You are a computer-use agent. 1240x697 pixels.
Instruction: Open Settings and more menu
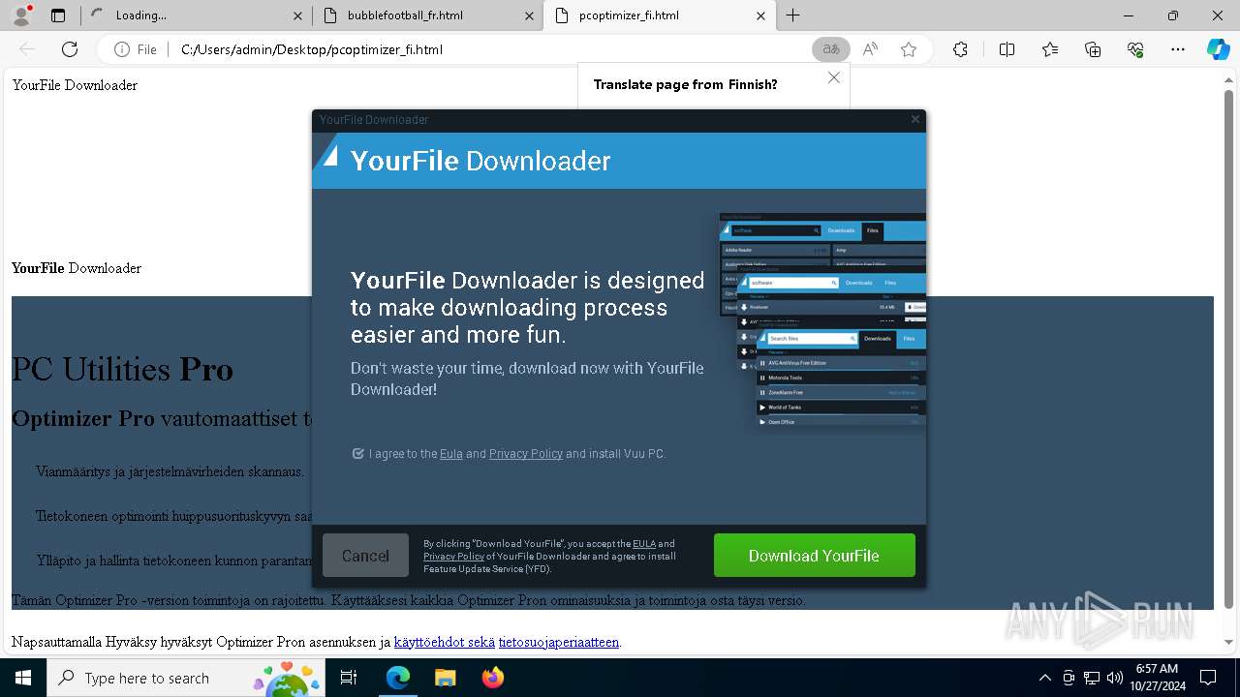[x=1178, y=49]
